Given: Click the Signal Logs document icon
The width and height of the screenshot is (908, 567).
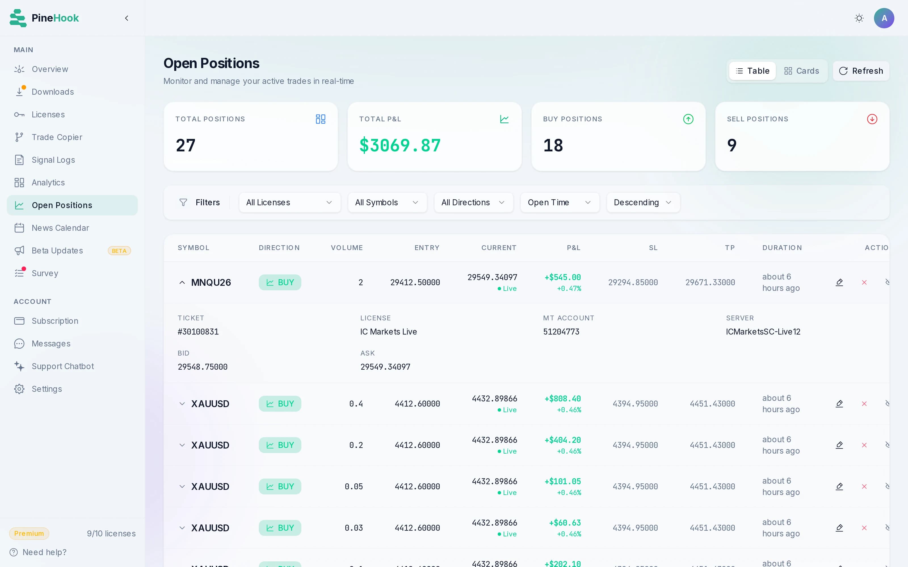Looking at the screenshot, I should [19, 160].
